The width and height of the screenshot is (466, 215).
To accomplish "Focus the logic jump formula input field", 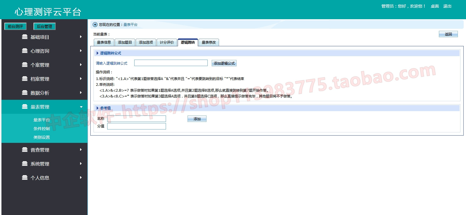I will click(171, 63).
